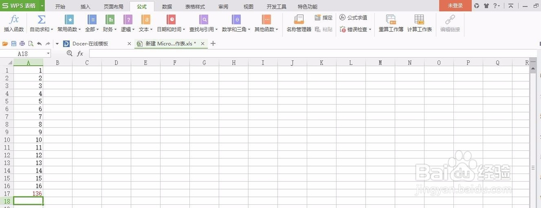Expand the 常用函数 dropdown arrow
The width and height of the screenshot is (541, 208).
tap(80, 30)
